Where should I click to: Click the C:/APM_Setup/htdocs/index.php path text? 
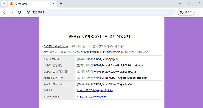(93, 52)
